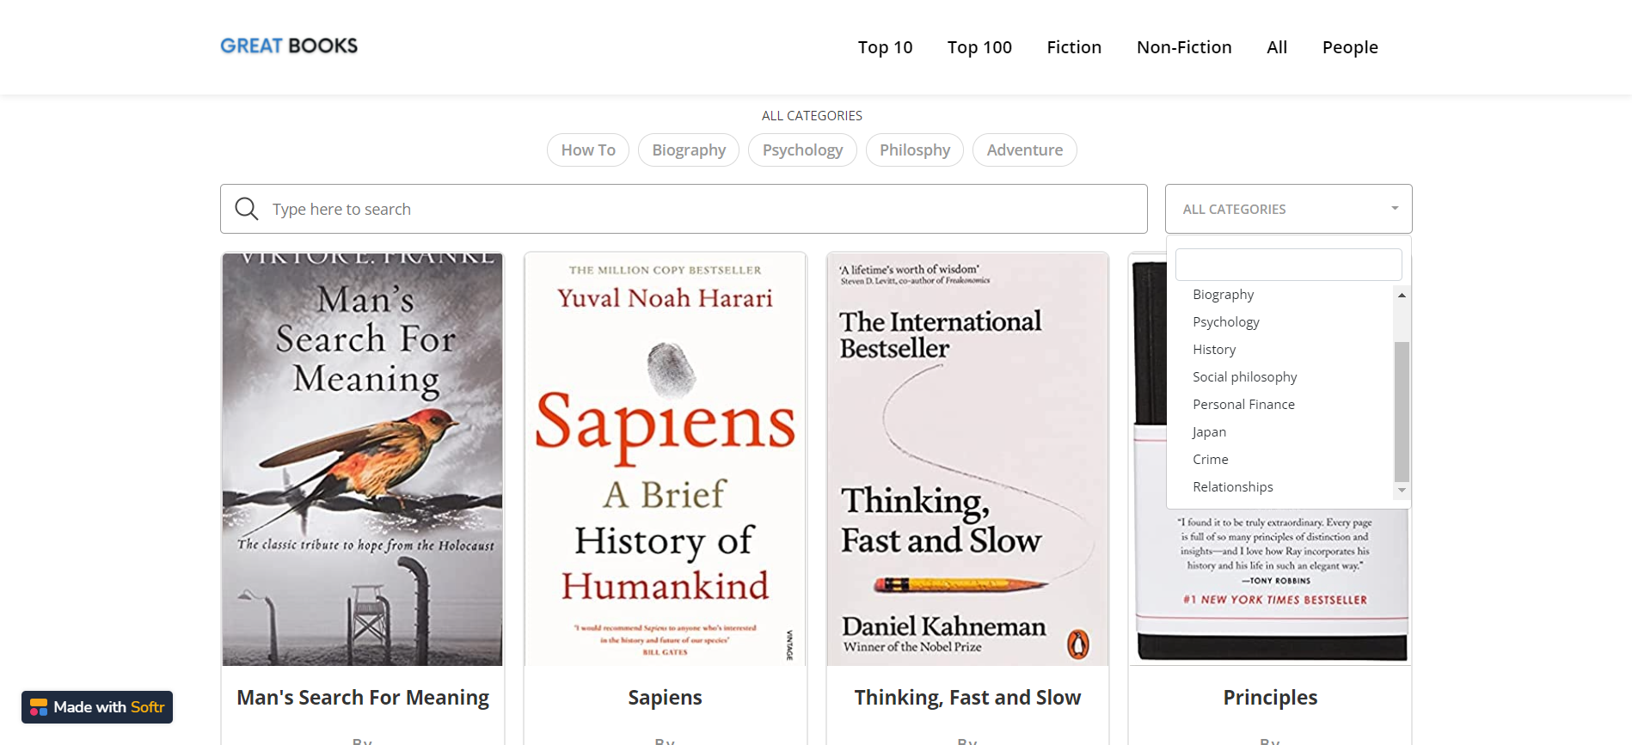Switch to the Fiction section

(1073, 47)
